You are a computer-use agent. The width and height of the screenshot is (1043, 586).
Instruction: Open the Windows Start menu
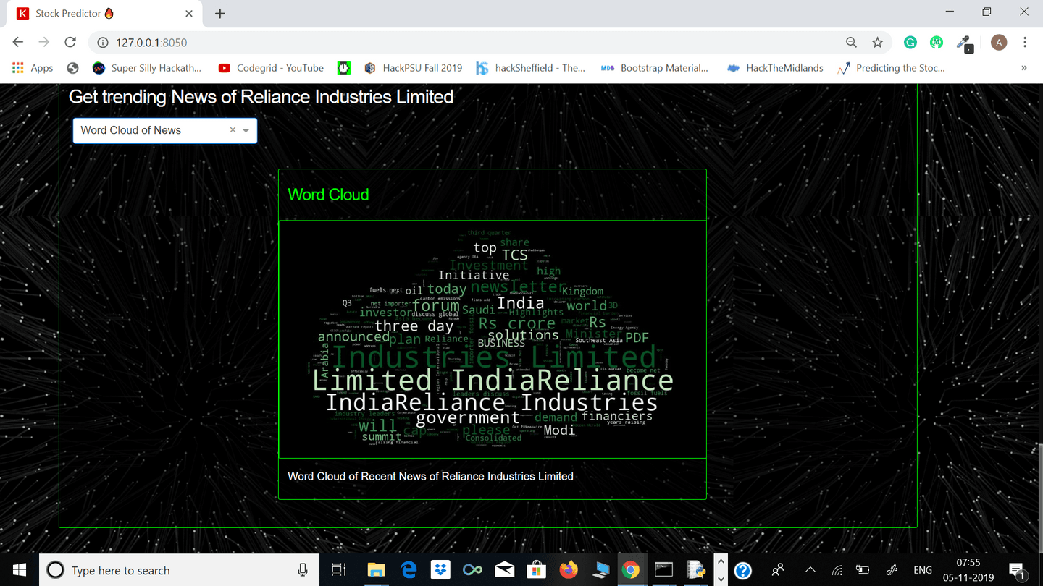tap(20, 570)
